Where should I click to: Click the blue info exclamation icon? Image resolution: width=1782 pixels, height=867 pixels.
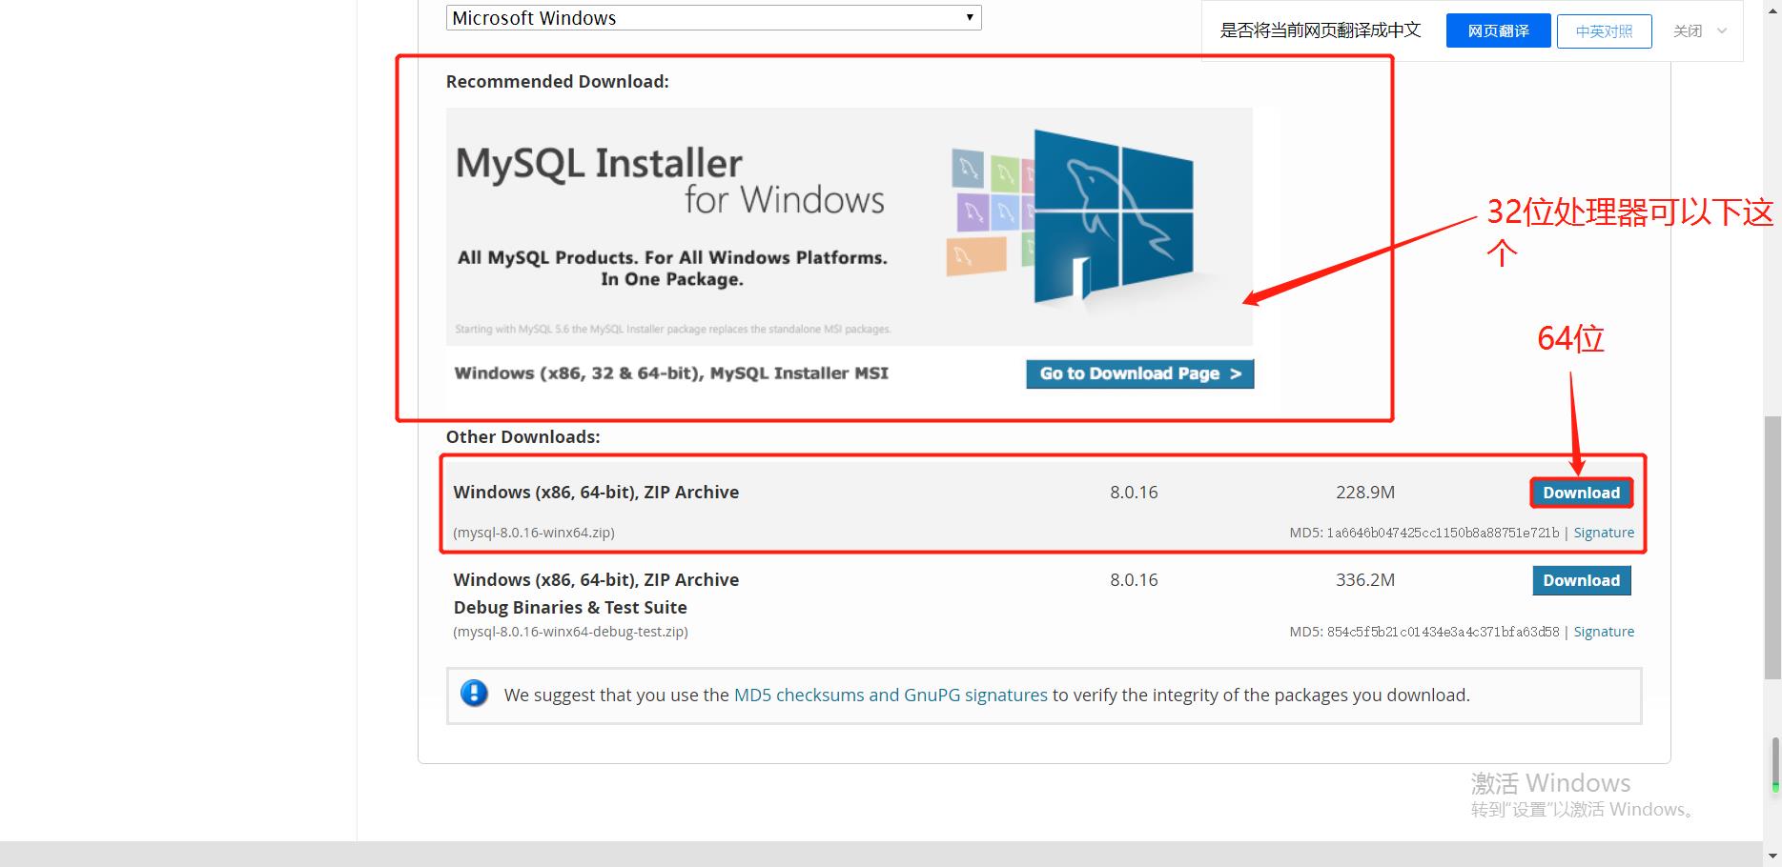(x=474, y=694)
